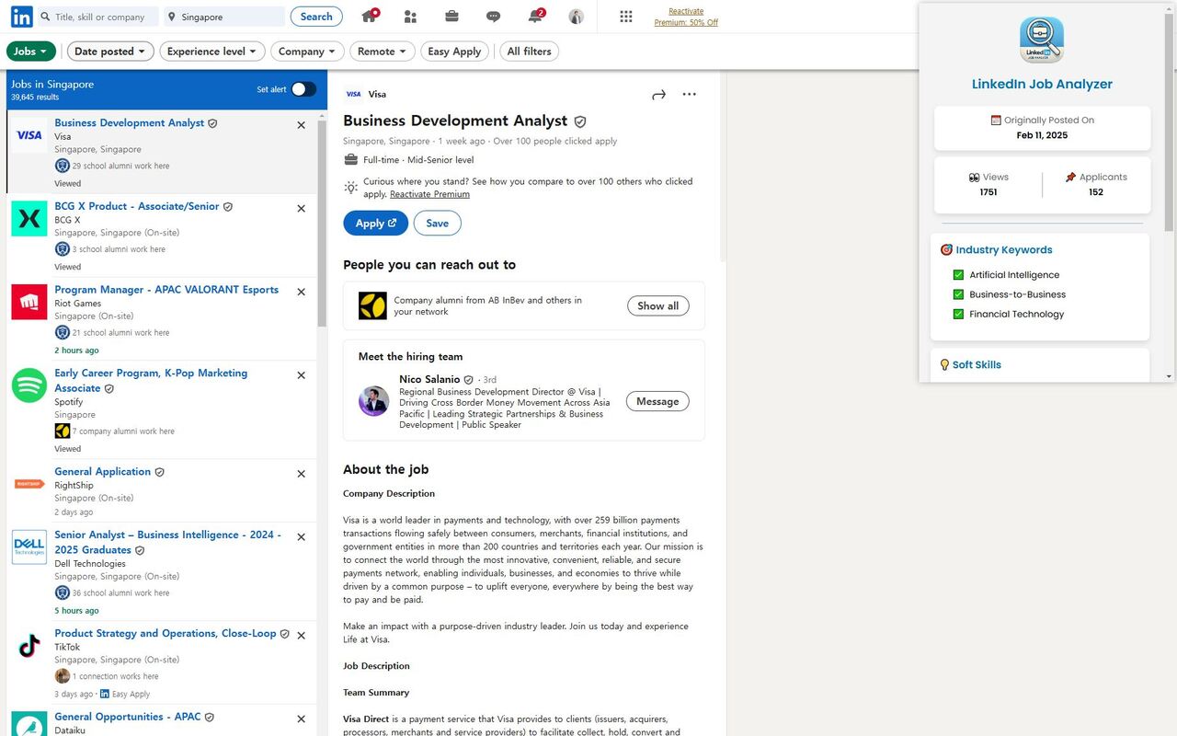Open the Program Manager - APAC VALORANT Esports job
Image resolution: width=1177 pixels, height=736 pixels.
(x=166, y=289)
